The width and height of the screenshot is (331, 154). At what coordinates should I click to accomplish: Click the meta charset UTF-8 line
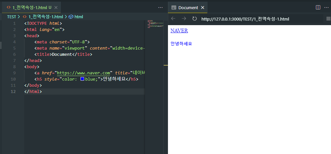click(62, 42)
